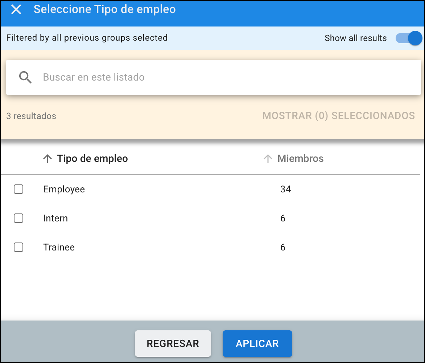Check the Employee checkbox
Viewport: 425px width, 363px height.
click(18, 189)
